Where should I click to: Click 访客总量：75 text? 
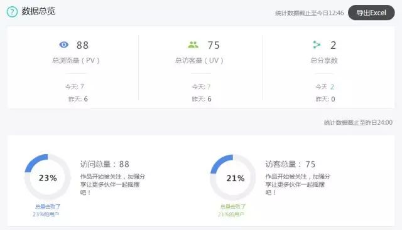290,164
